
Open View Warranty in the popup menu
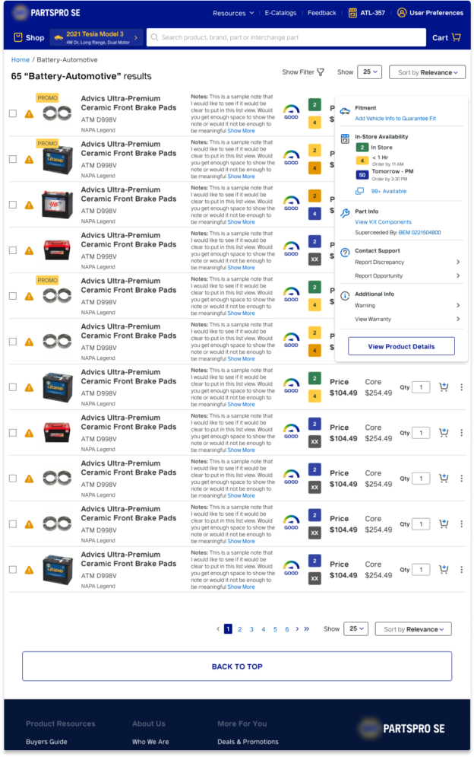[x=407, y=319]
